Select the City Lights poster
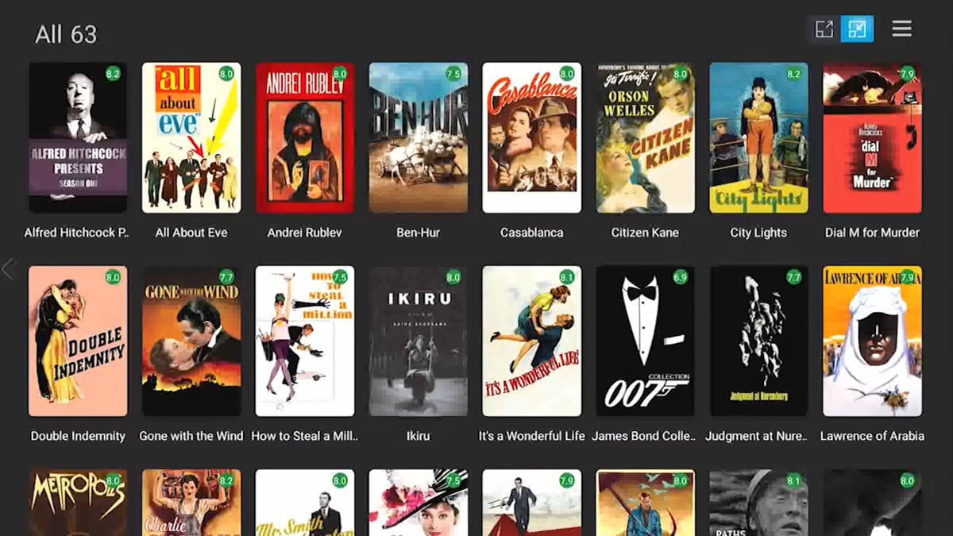 tap(759, 137)
